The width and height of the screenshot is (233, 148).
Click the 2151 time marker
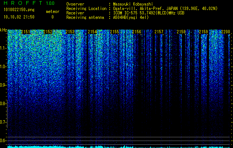tap(26, 32)
